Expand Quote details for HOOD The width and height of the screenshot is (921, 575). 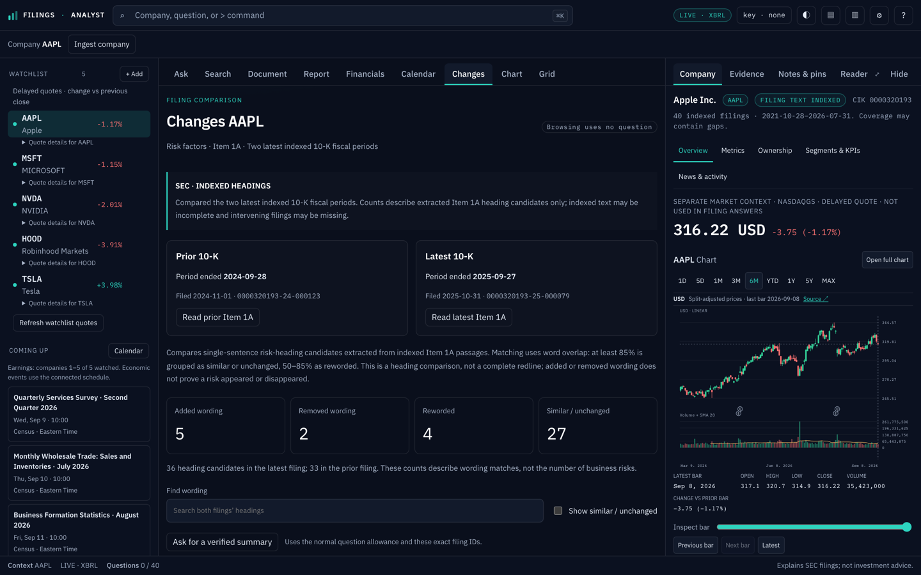[x=59, y=263]
